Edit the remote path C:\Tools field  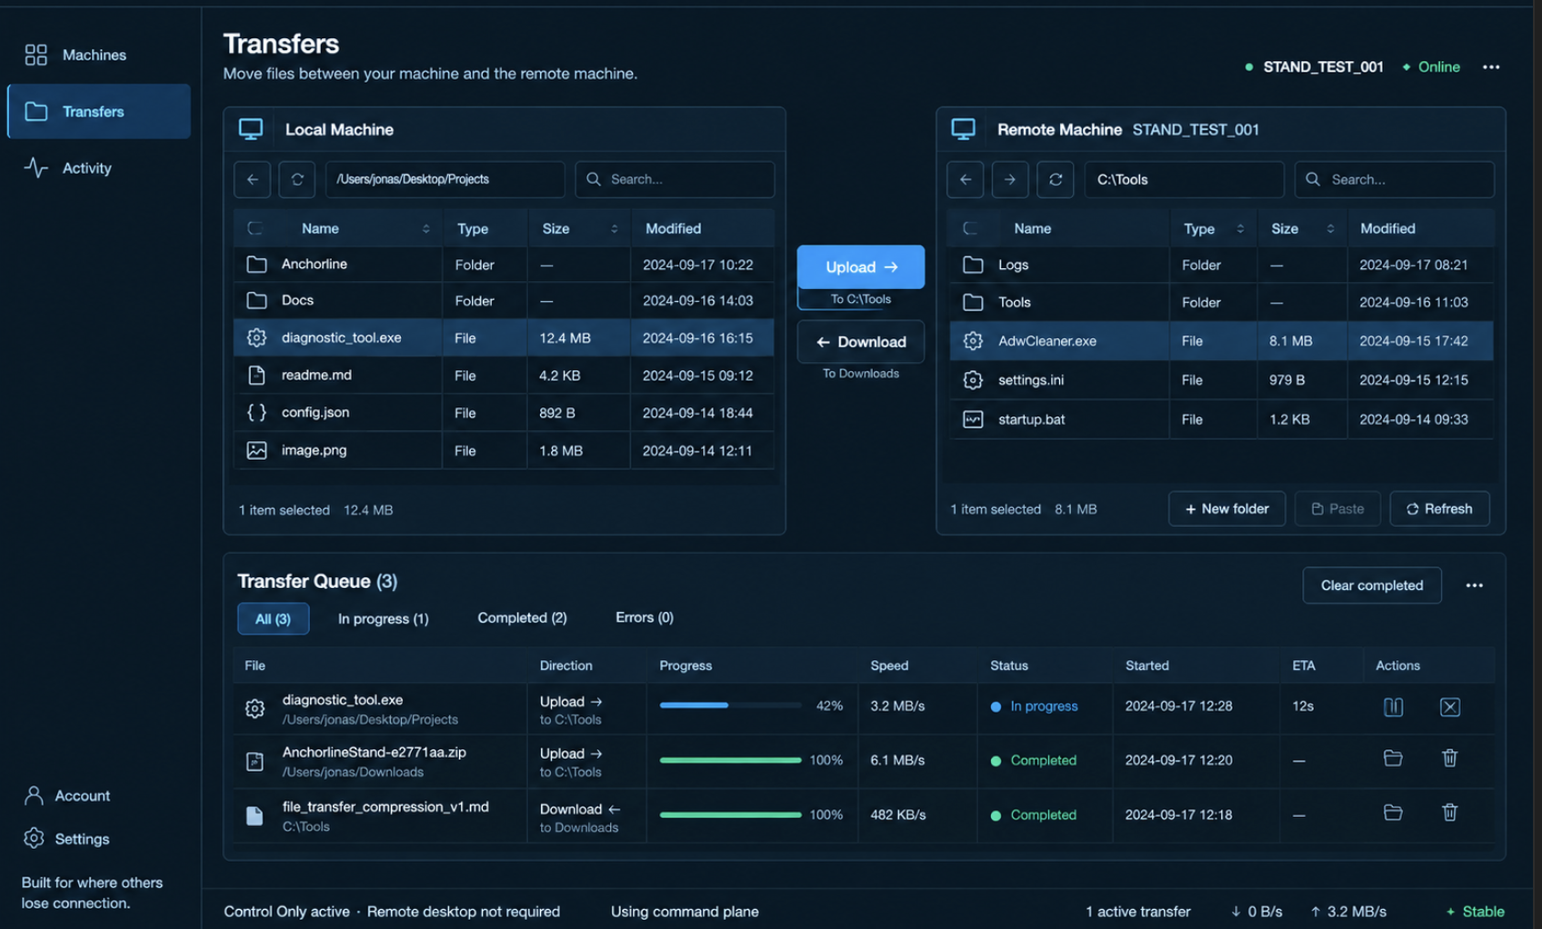coord(1184,179)
